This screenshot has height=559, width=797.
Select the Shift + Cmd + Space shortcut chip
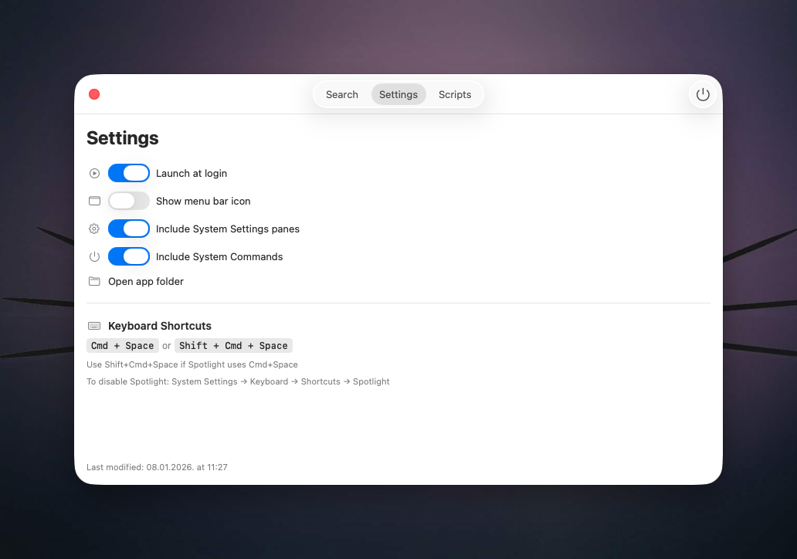233,345
